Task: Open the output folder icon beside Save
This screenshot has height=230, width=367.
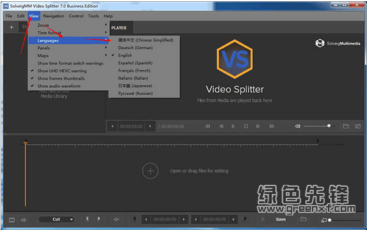Action: [x=303, y=219]
